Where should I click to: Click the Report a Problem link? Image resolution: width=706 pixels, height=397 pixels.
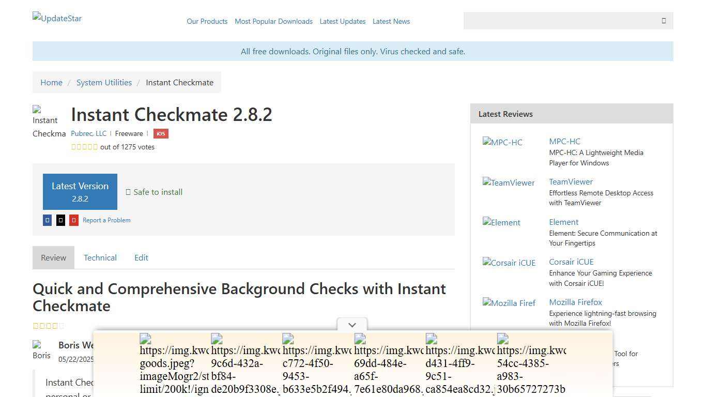(x=106, y=220)
